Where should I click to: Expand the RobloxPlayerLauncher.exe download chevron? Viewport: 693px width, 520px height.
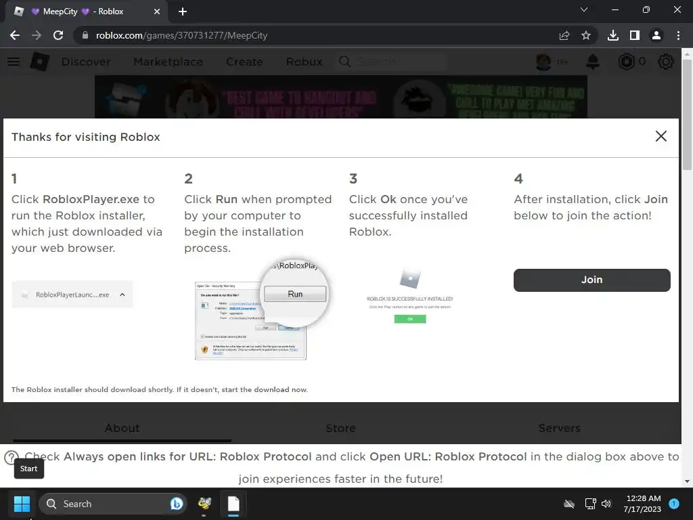coord(122,295)
